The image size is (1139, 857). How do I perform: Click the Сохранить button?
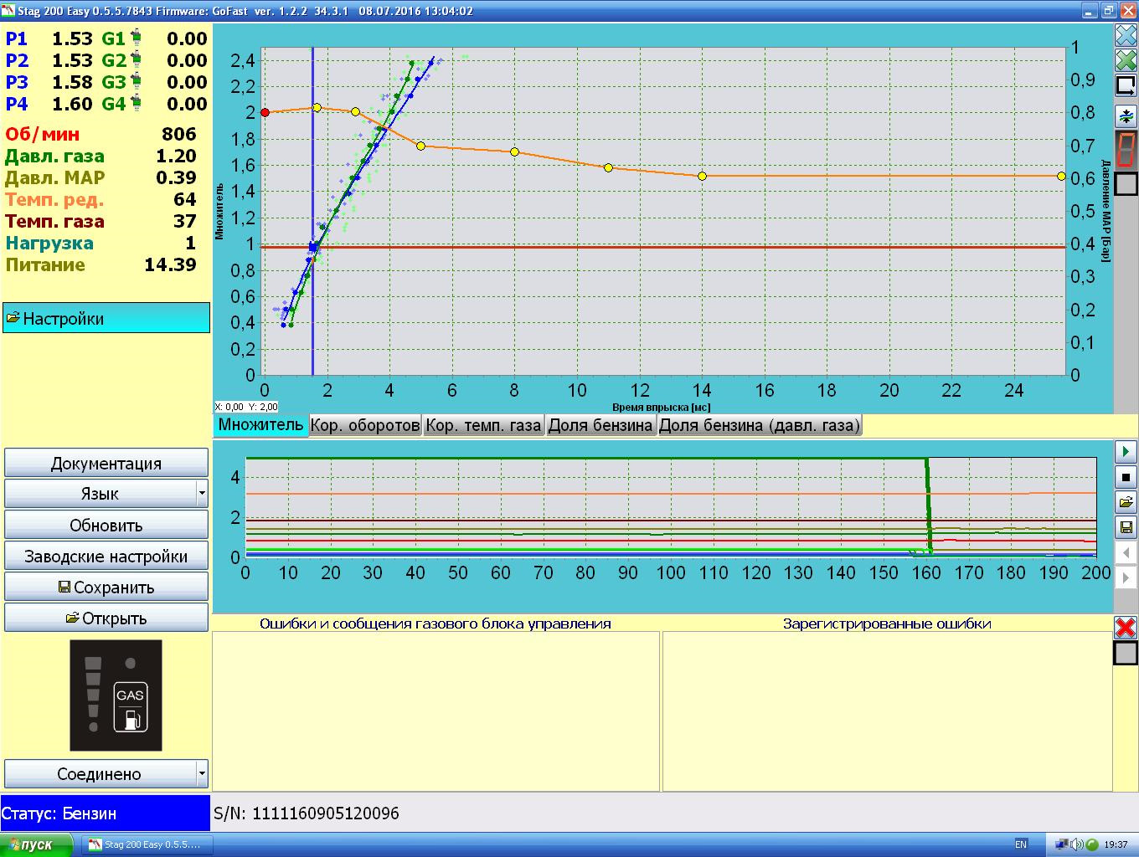[106, 587]
